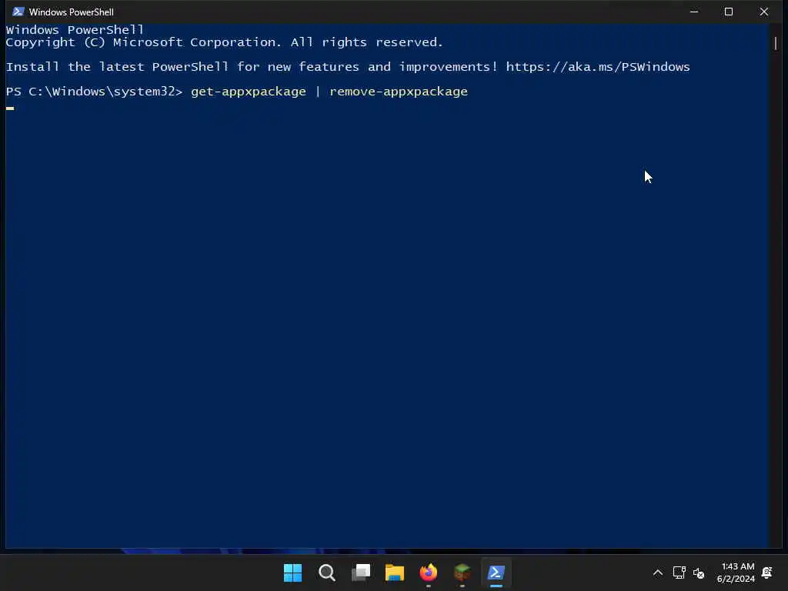
Task: Click the 'Install the latest PowerShell' text
Action: (117, 67)
